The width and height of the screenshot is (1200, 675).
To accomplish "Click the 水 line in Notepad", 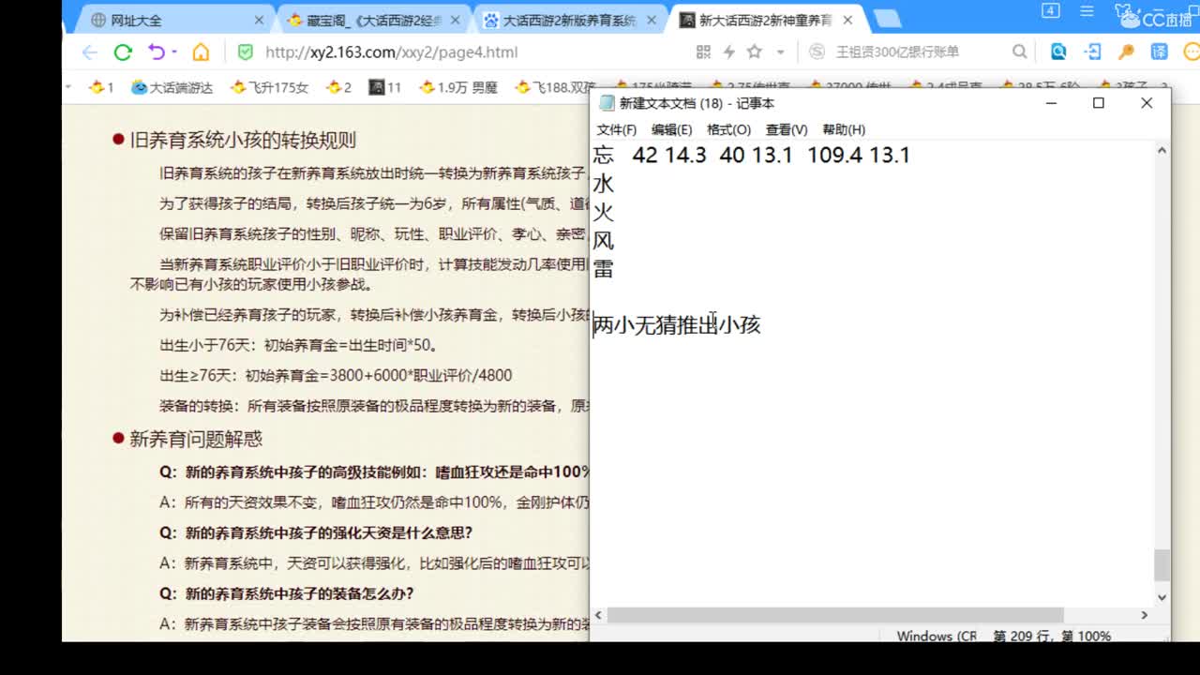I will click(603, 184).
